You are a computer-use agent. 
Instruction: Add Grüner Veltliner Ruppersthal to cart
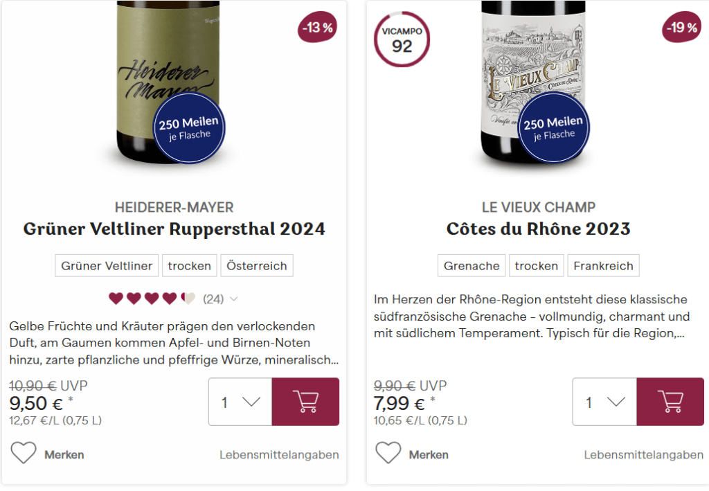305,402
